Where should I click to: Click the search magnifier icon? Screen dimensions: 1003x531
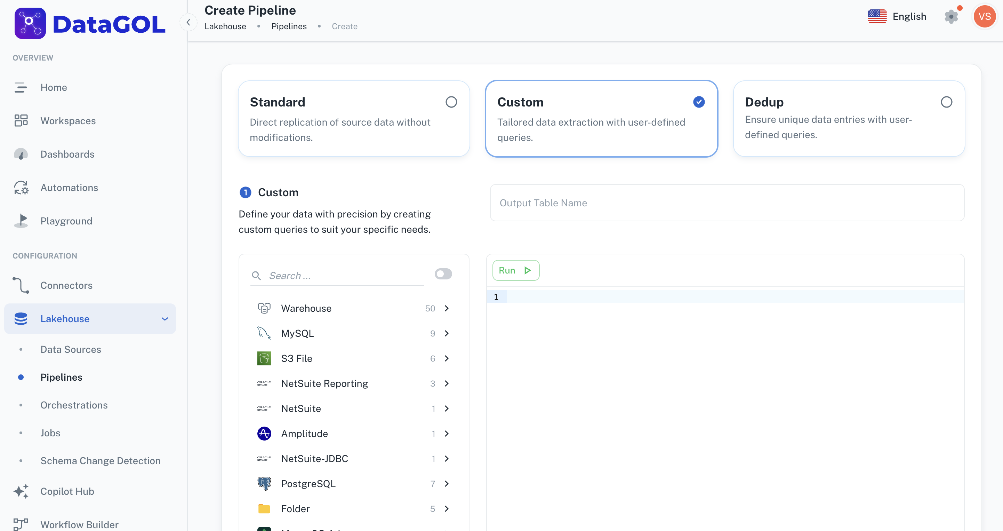[x=256, y=276]
